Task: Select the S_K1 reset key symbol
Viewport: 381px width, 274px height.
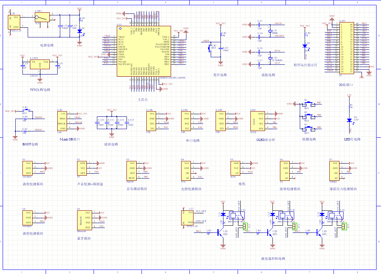Action: (x=210, y=48)
